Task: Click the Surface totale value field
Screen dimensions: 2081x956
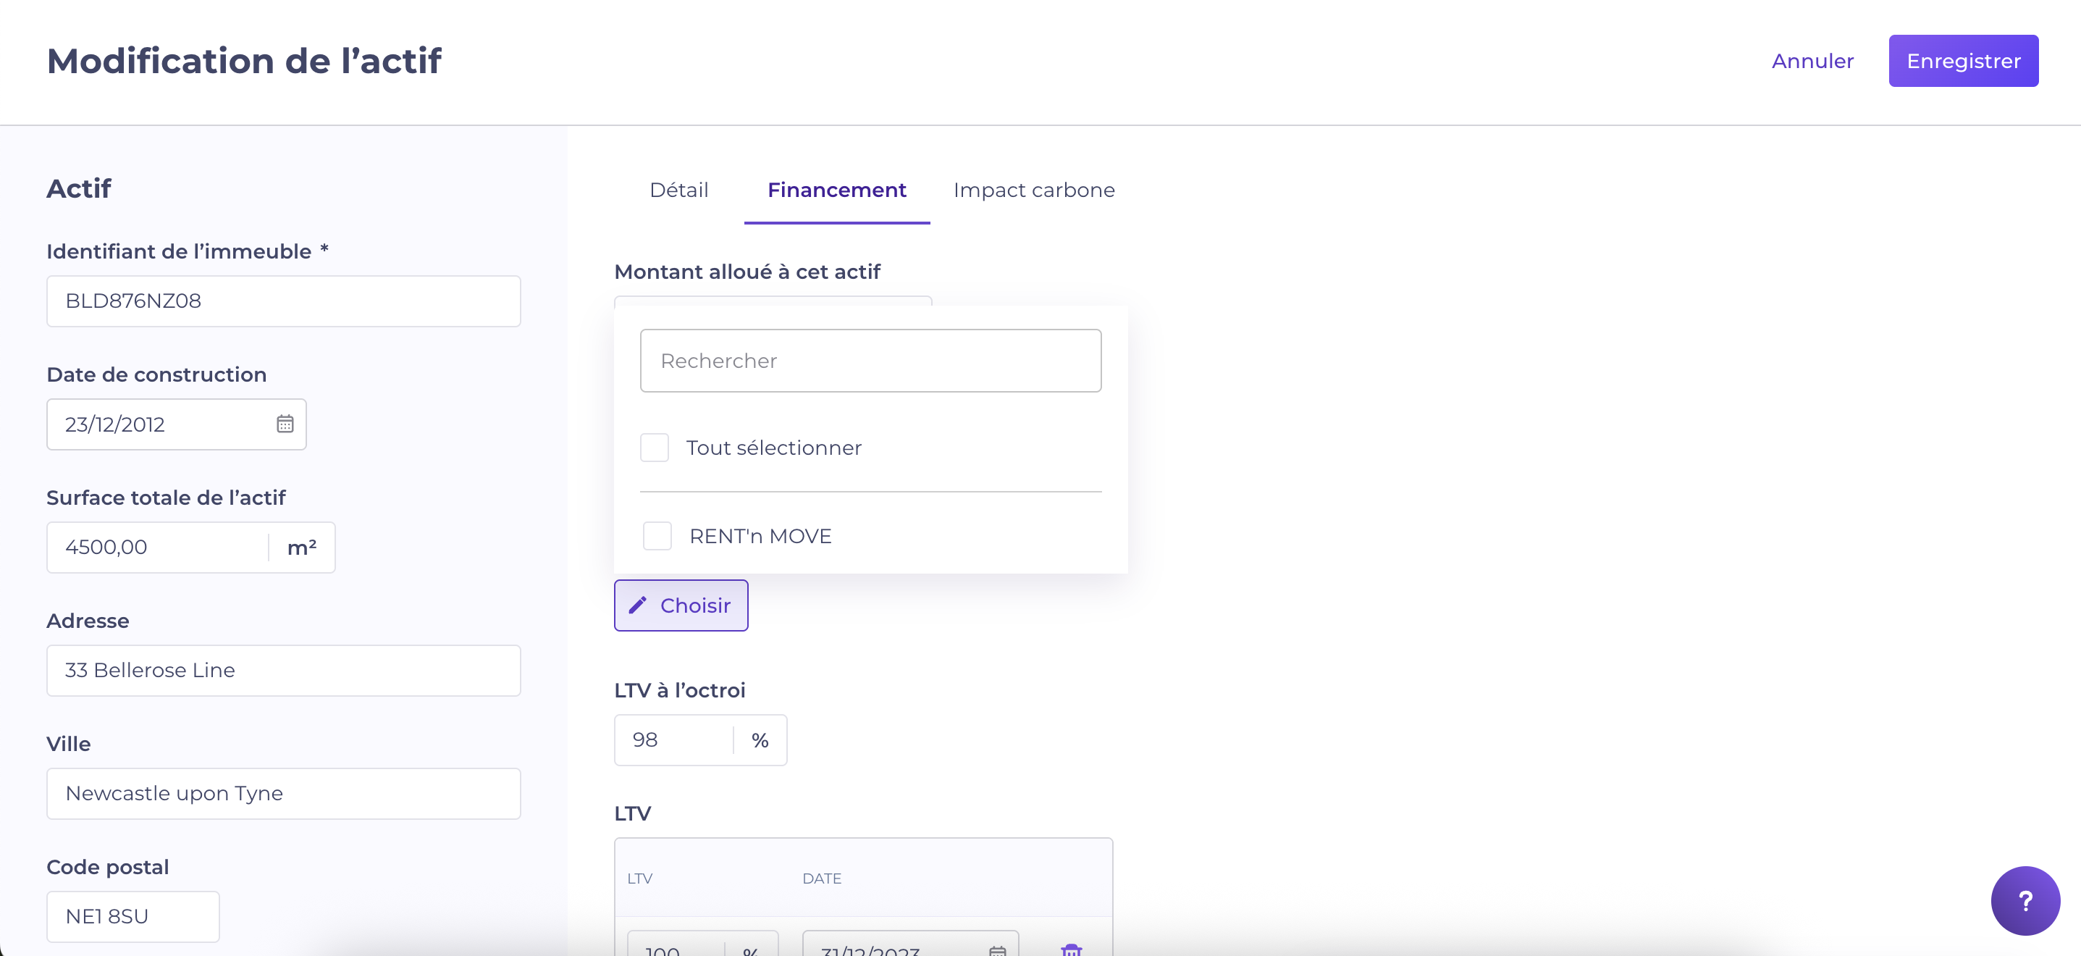Action: (x=158, y=547)
